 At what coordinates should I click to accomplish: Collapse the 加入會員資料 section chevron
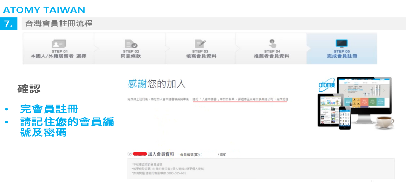[130, 154]
